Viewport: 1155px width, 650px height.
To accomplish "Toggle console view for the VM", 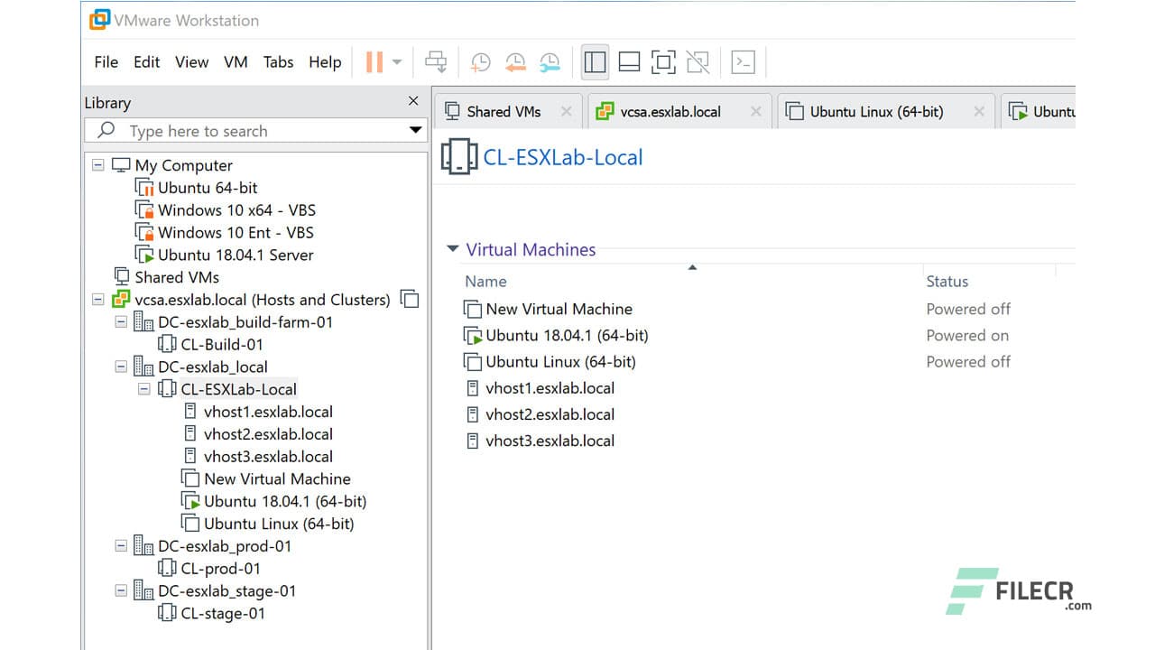I will 743,61.
